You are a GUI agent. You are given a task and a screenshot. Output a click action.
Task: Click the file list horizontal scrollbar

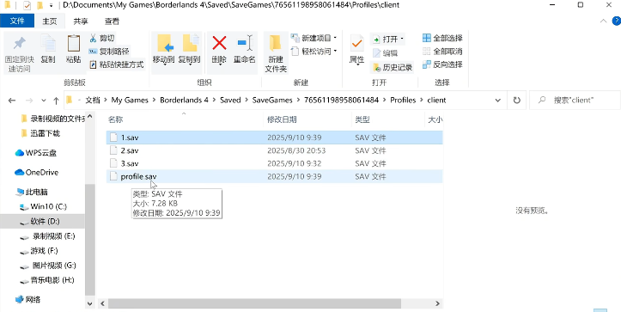[x=254, y=303]
